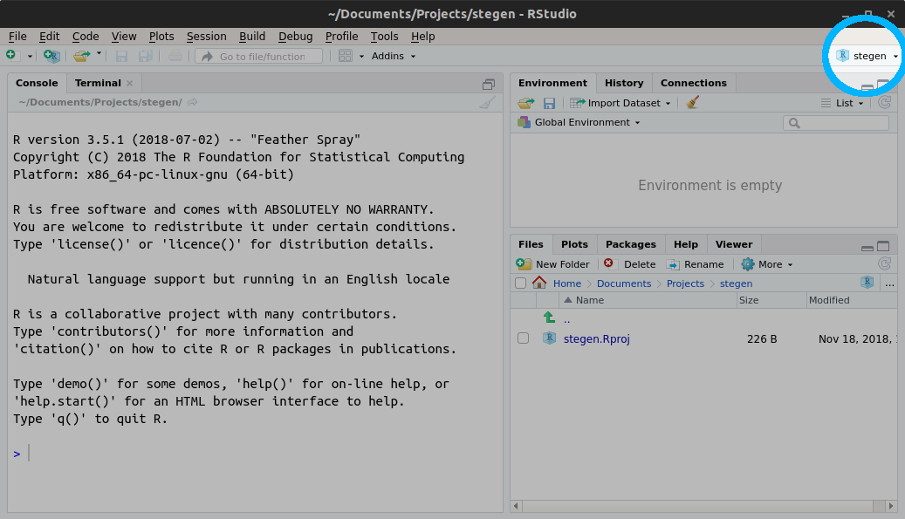Open the Addins dropdown

393,56
